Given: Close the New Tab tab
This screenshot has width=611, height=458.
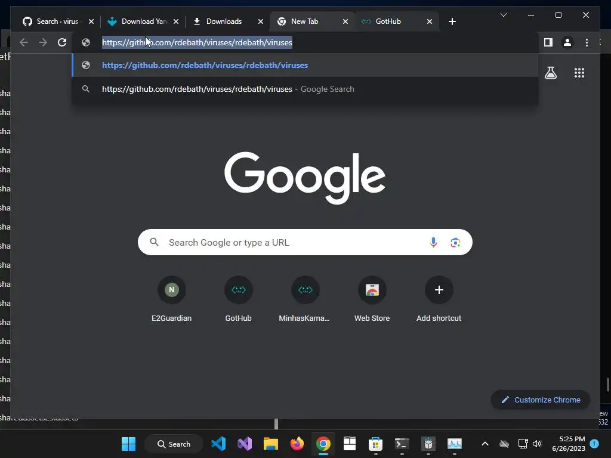Looking at the screenshot, I should 345,21.
